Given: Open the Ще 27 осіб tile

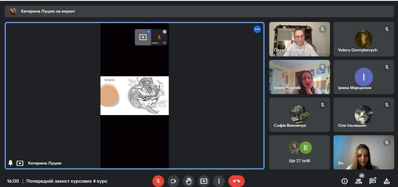Looking at the screenshot, I should point(300,152).
